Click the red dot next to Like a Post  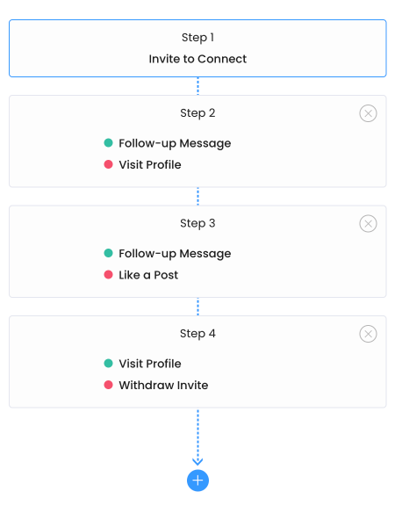(x=108, y=275)
